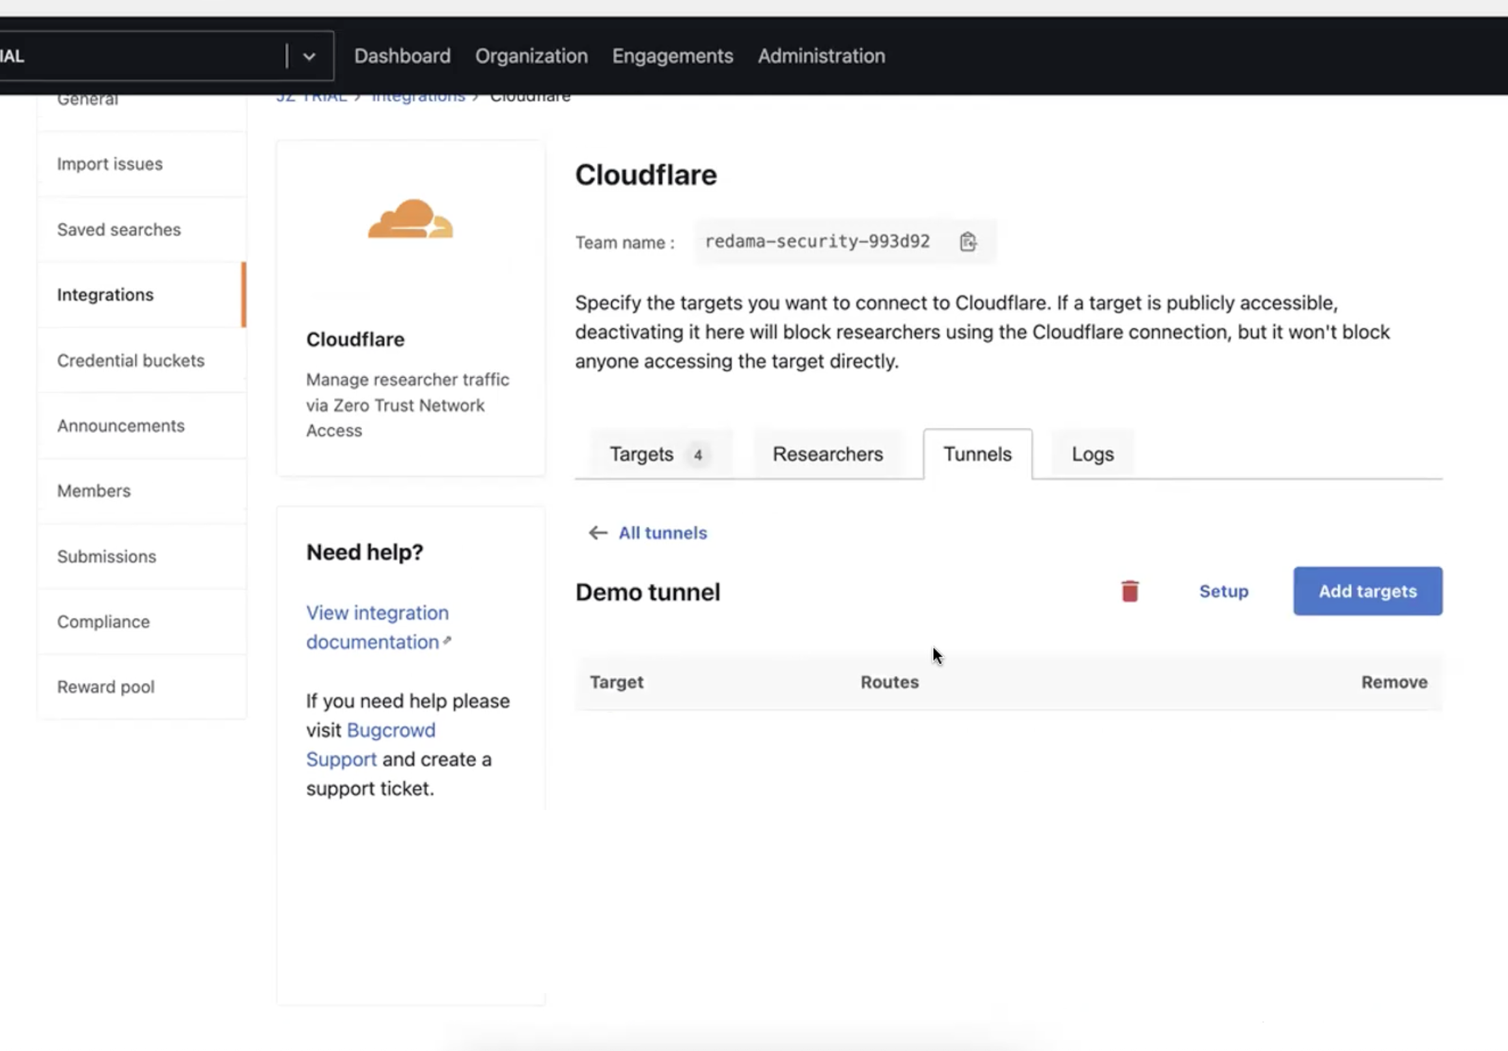Viewport: 1508px width, 1051px height.
Task: Click the Remove column header
Action: tap(1394, 682)
